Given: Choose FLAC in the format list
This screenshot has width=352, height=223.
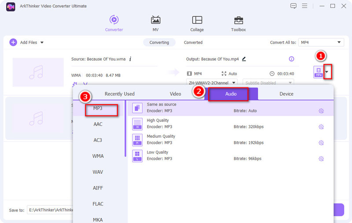Looking at the screenshot, I should [x=98, y=204].
